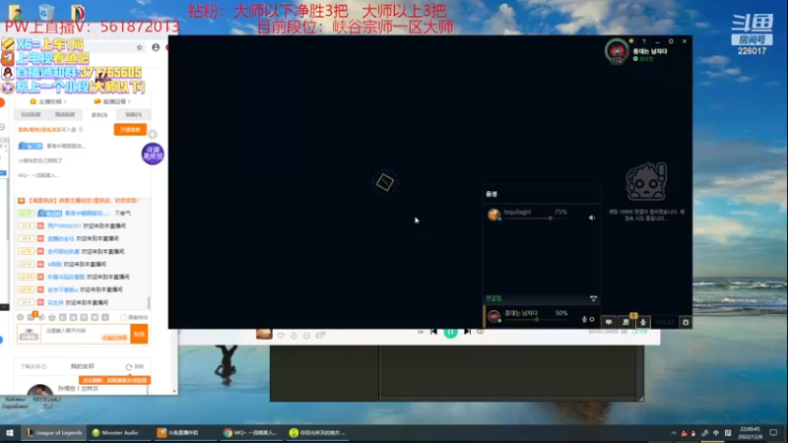The height and width of the screenshot is (443, 788).
Task: Click the summoner profile avatar at top right
Action: (x=617, y=50)
